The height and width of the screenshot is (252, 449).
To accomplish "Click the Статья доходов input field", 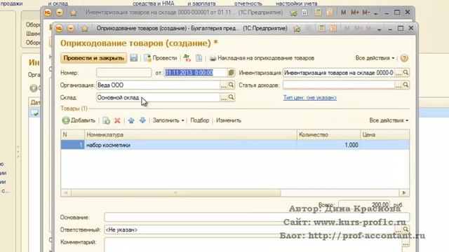I will click(x=338, y=85).
